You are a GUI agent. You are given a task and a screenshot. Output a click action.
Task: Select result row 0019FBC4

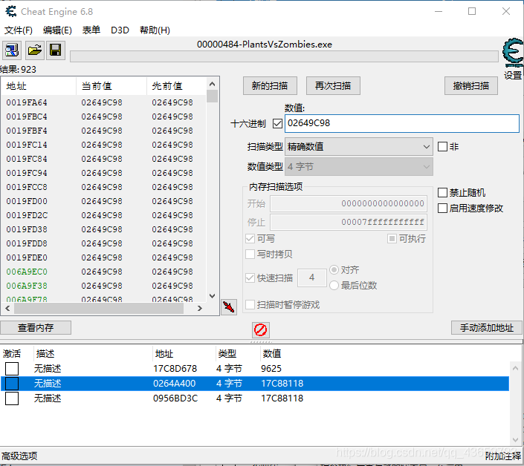[103, 116]
